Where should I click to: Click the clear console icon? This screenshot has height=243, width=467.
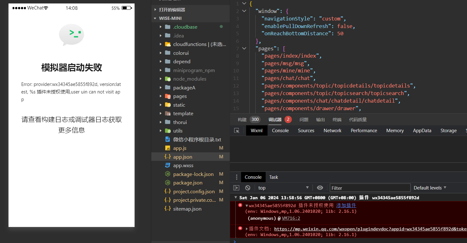(248, 188)
